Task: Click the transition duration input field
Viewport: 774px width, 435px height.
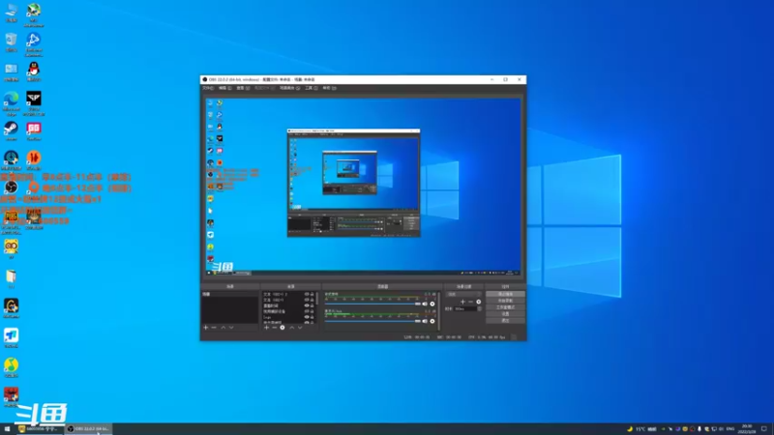Action: (465, 308)
